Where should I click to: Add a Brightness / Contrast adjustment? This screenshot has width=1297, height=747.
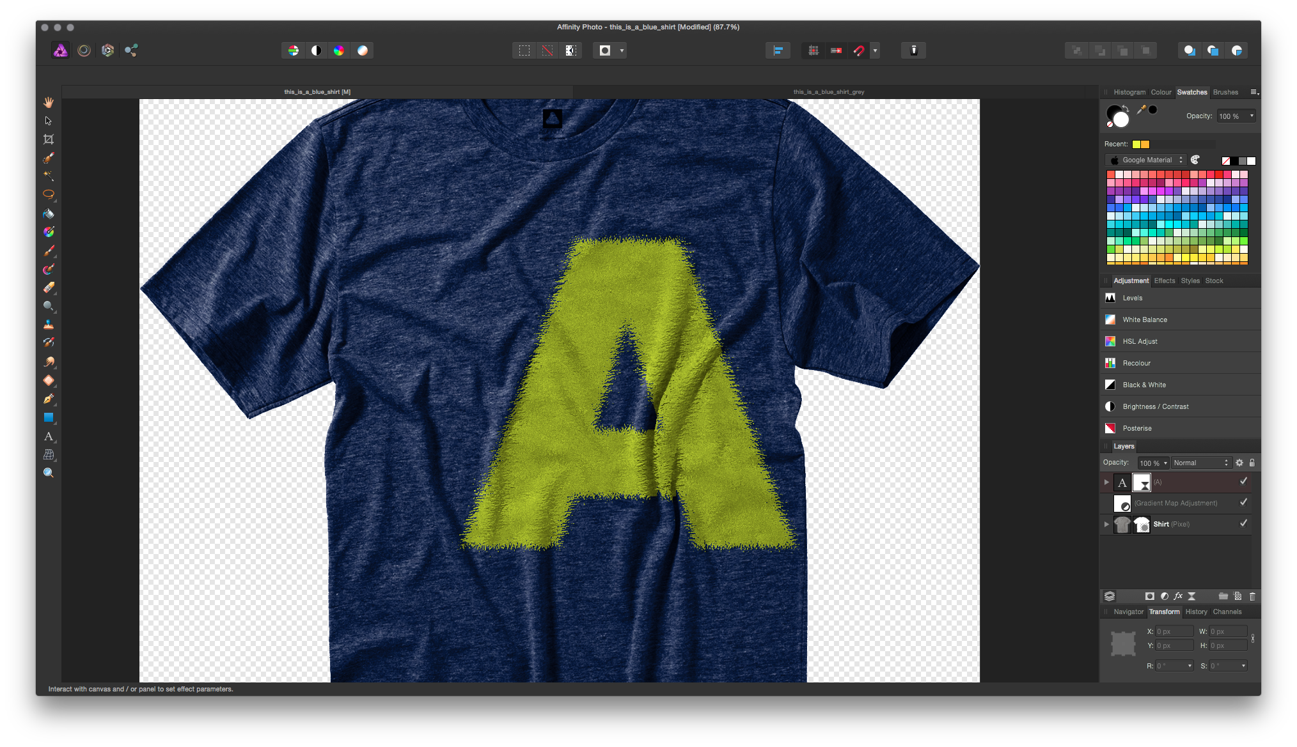[x=1180, y=406]
